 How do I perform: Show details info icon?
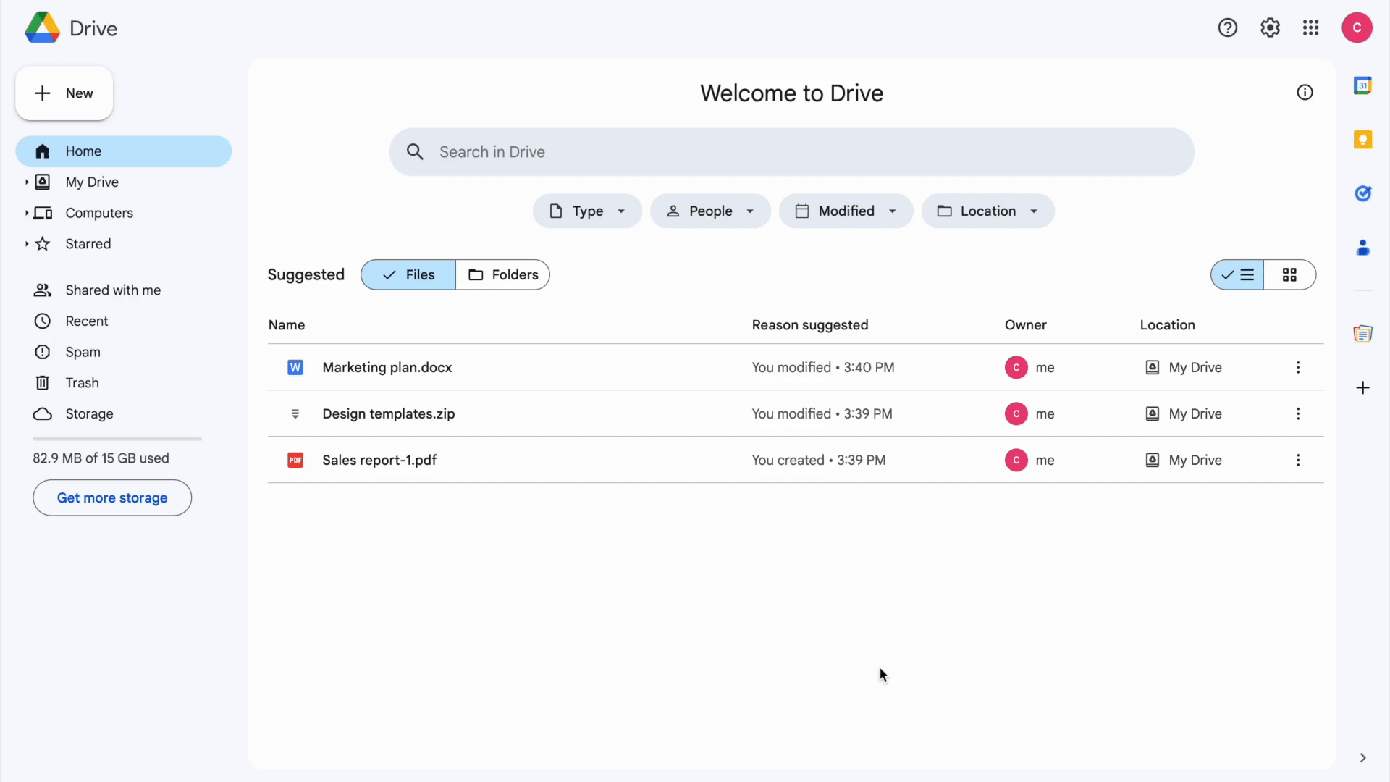coord(1305,93)
